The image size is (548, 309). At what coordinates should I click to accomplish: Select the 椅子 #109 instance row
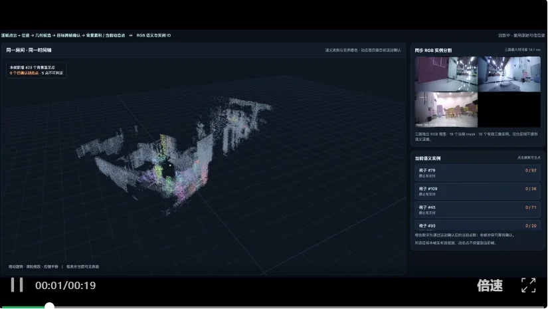click(478, 191)
